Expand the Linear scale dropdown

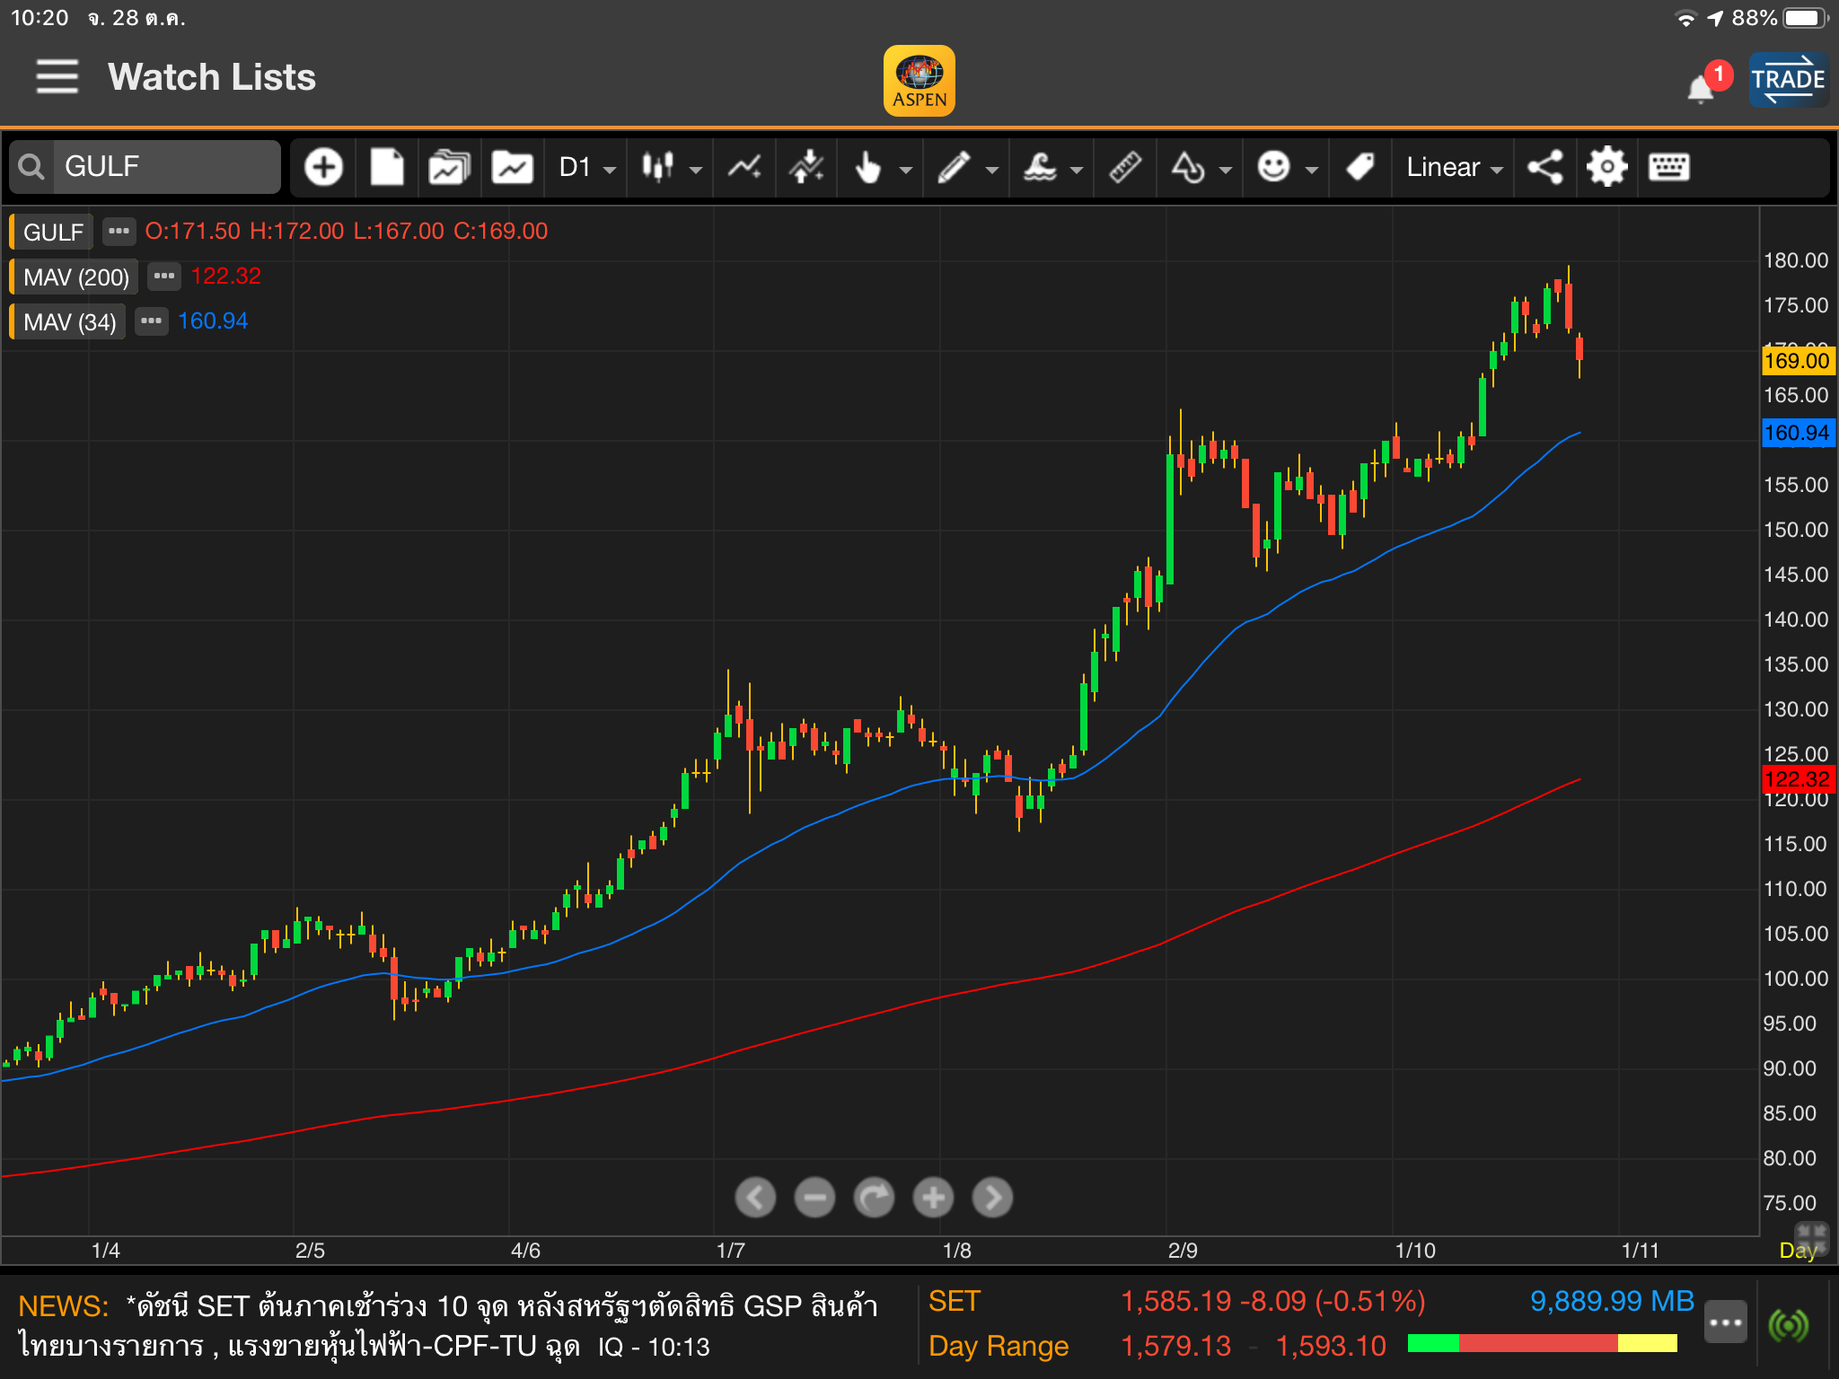tap(1453, 168)
